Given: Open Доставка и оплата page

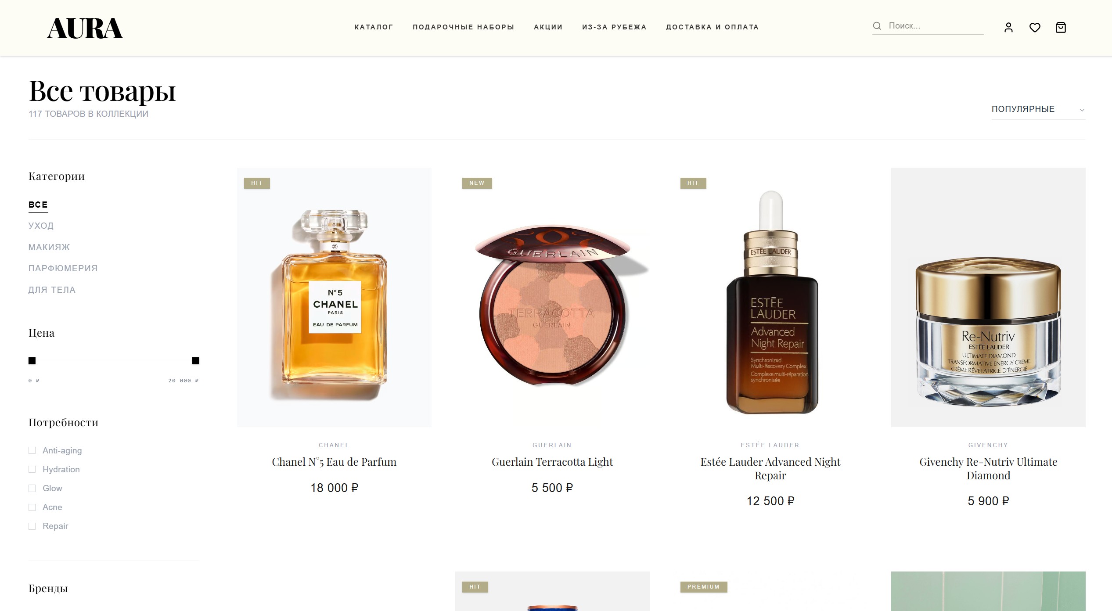Looking at the screenshot, I should [712, 27].
